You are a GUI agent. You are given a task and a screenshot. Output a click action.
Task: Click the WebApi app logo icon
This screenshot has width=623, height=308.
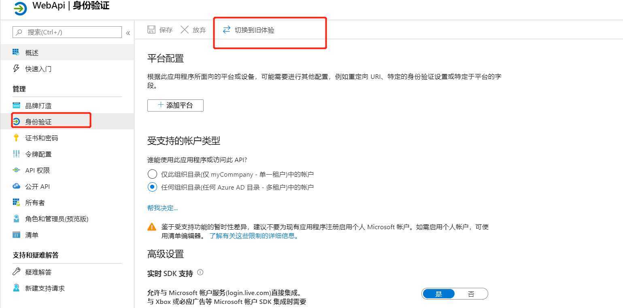point(20,9)
